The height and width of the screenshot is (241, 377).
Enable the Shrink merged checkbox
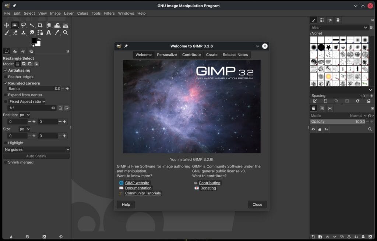[x=6, y=162]
